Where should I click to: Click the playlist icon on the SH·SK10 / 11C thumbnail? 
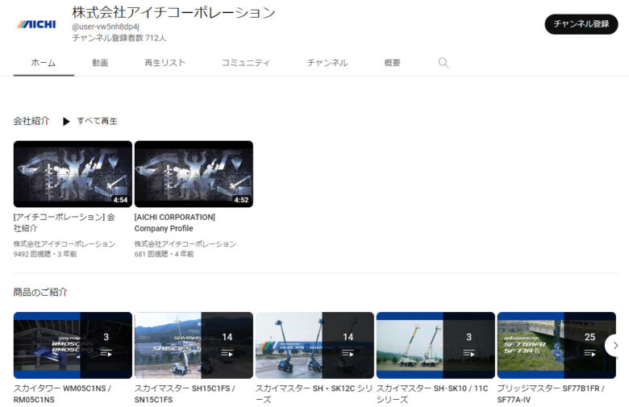coord(469,353)
